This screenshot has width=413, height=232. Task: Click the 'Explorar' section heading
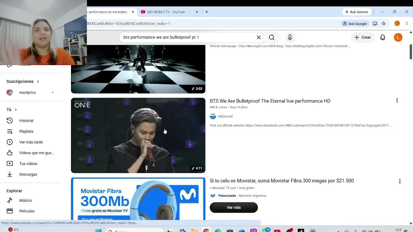[x=14, y=191]
